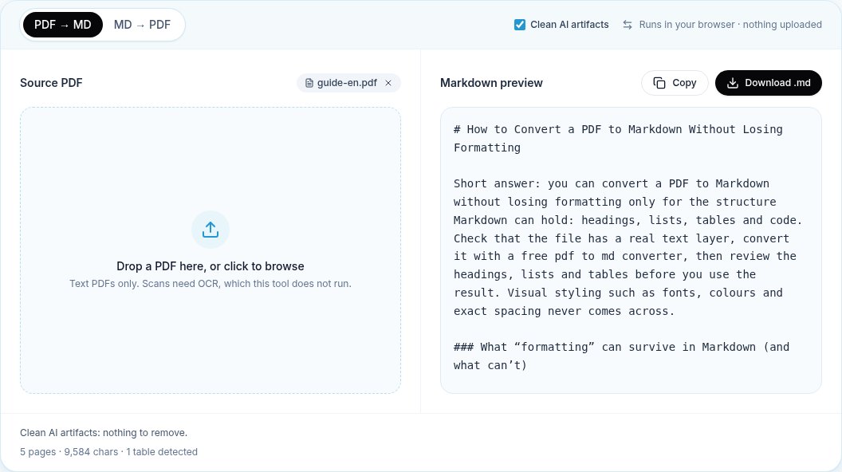The width and height of the screenshot is (842, 472).
Task: Switch to MD → PDF mode
Action: click(x=142, y=25)
